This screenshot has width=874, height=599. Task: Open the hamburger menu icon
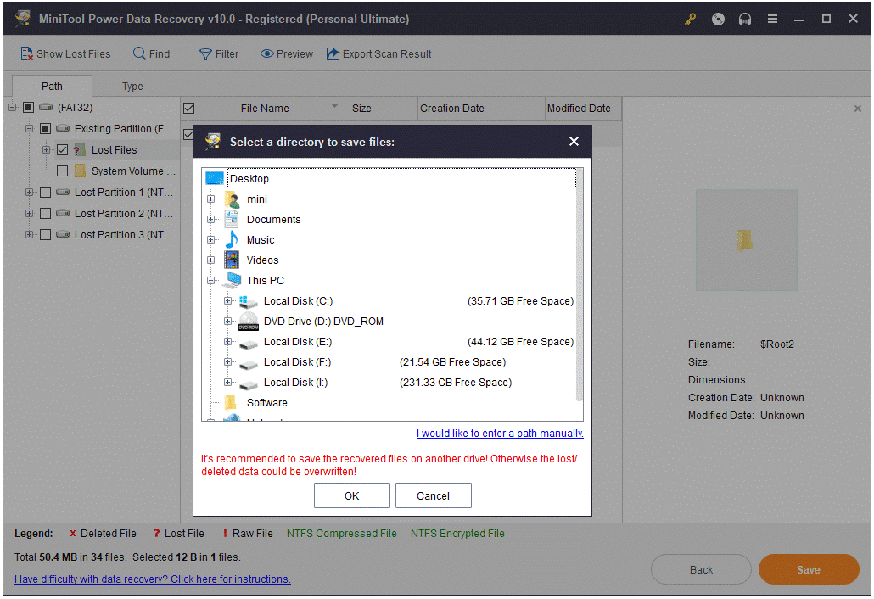[772, 19]
